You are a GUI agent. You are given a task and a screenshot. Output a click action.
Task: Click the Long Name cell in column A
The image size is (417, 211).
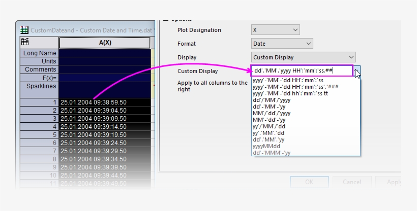pos(105,53)
